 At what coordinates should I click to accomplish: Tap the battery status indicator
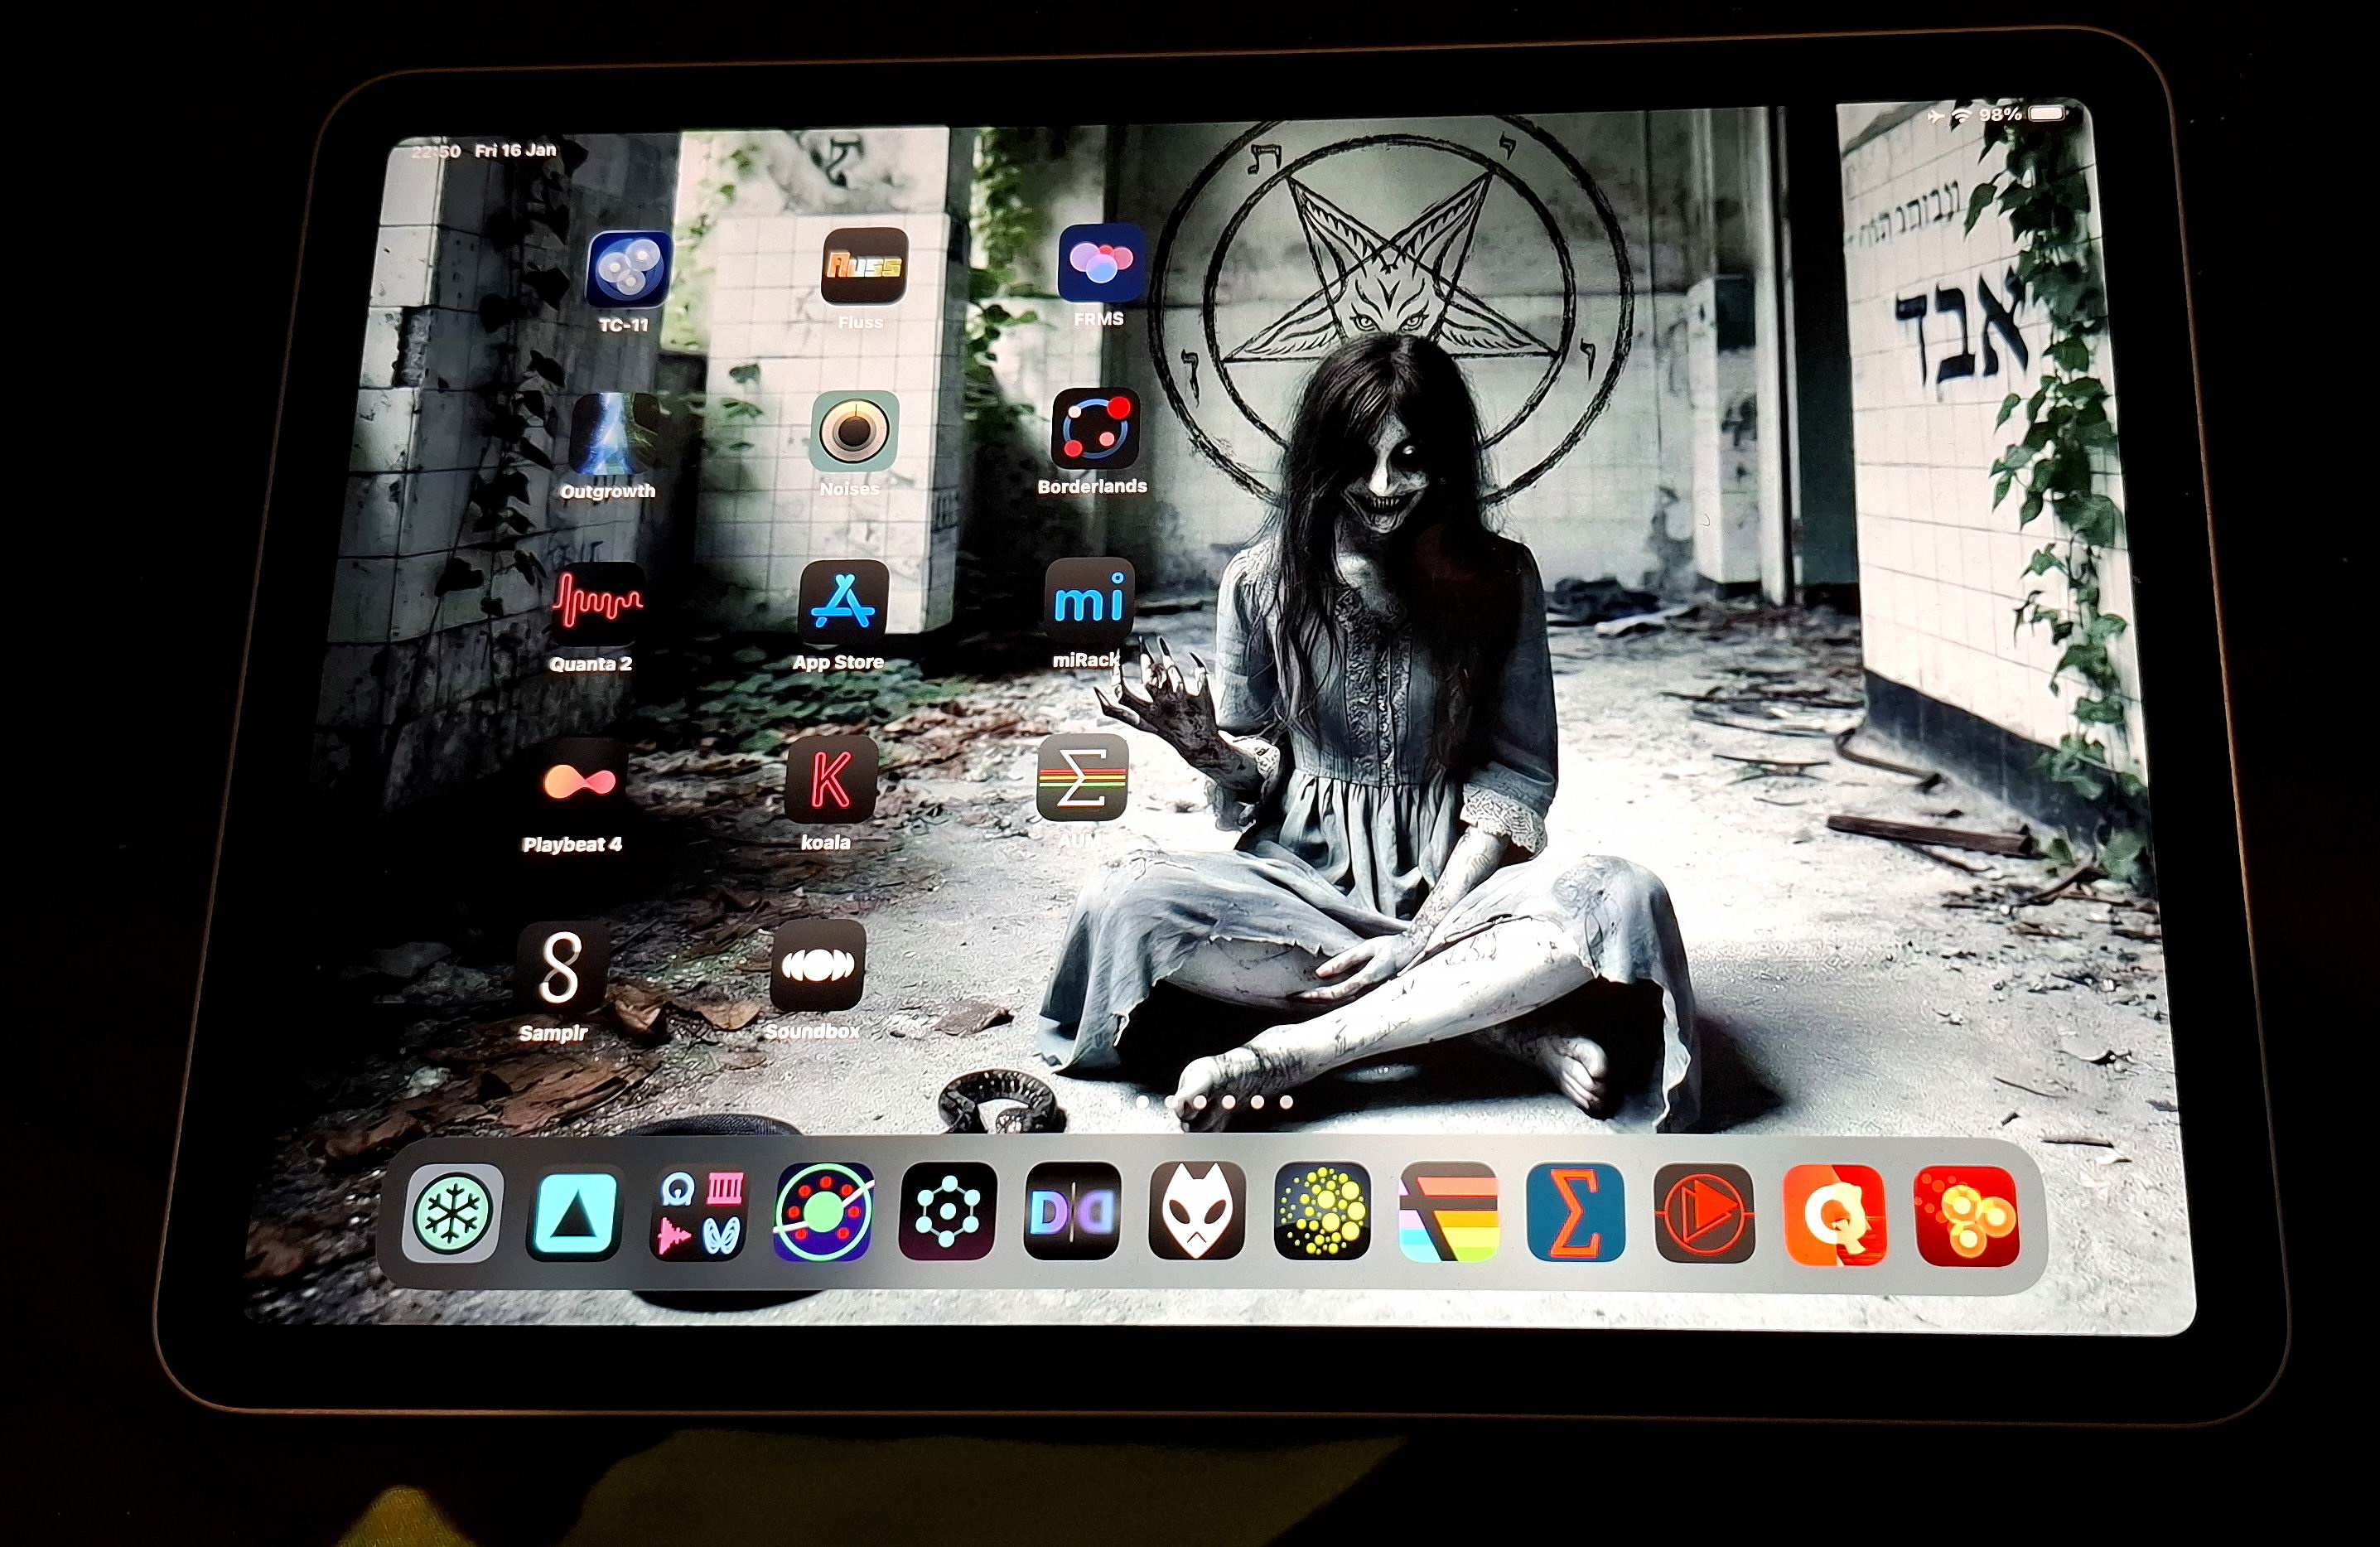click(x=2047, y=114)
